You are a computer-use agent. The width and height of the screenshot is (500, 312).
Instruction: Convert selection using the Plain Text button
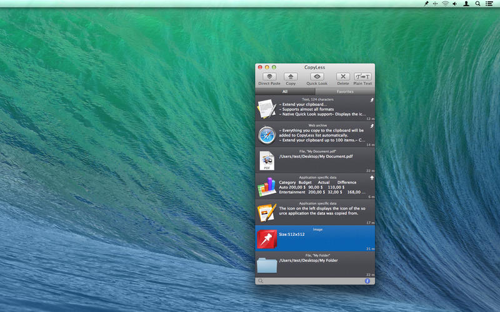point(362,76)
